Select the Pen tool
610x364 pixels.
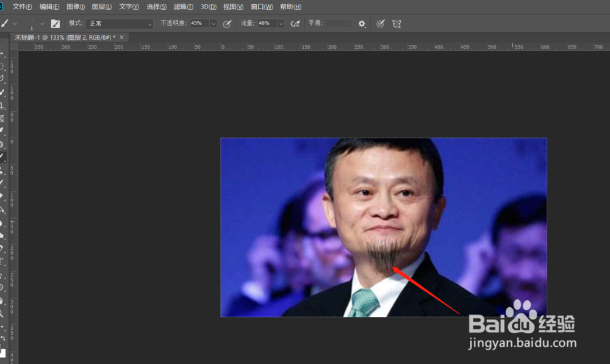(2, 249)
